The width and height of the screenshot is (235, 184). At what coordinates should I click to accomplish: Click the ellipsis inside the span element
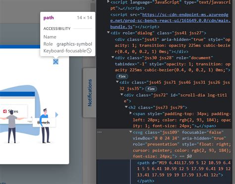[x=198, y=126]
